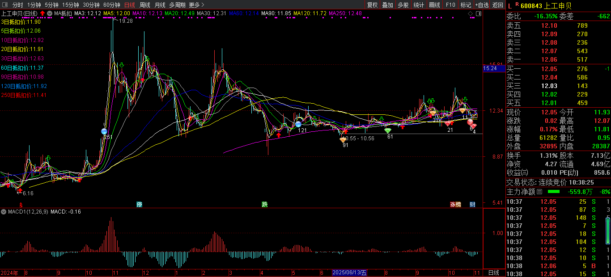Image resolution: width=611 pixels, height=277 pixels.
Task: Click the green diamond marker labeled 61
Action: (388, 131)
